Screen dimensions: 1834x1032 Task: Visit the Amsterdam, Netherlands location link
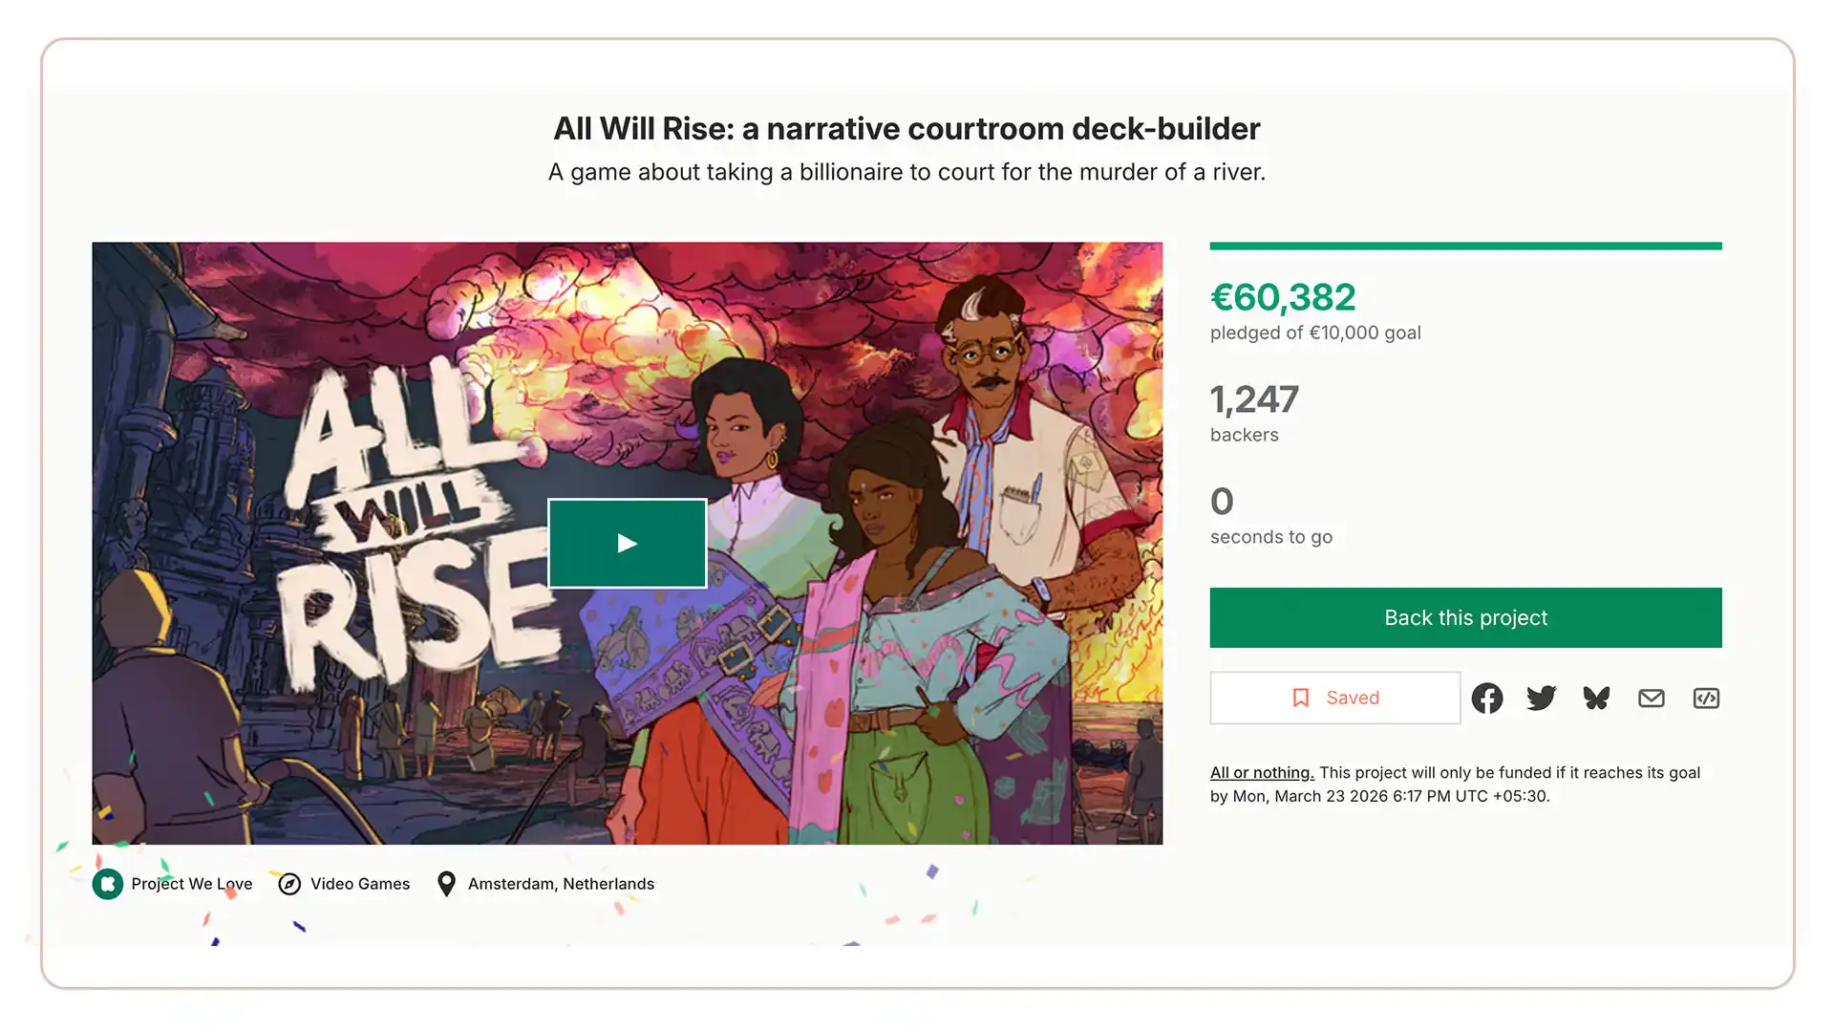(560, 884)
